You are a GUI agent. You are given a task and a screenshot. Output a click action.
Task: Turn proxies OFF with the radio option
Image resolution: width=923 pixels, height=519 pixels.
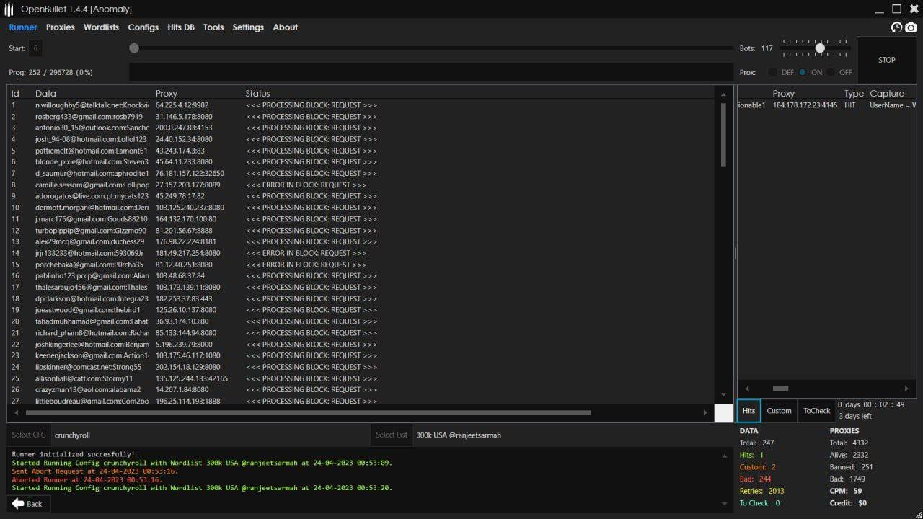pos(831,72)
